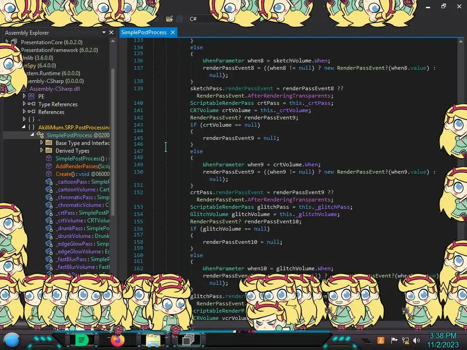Viewport: 467px width, 350px height.
Task: Expand the PresentationCore (6.0.2.0) assembly node
Action: click(x=7, y=41)
